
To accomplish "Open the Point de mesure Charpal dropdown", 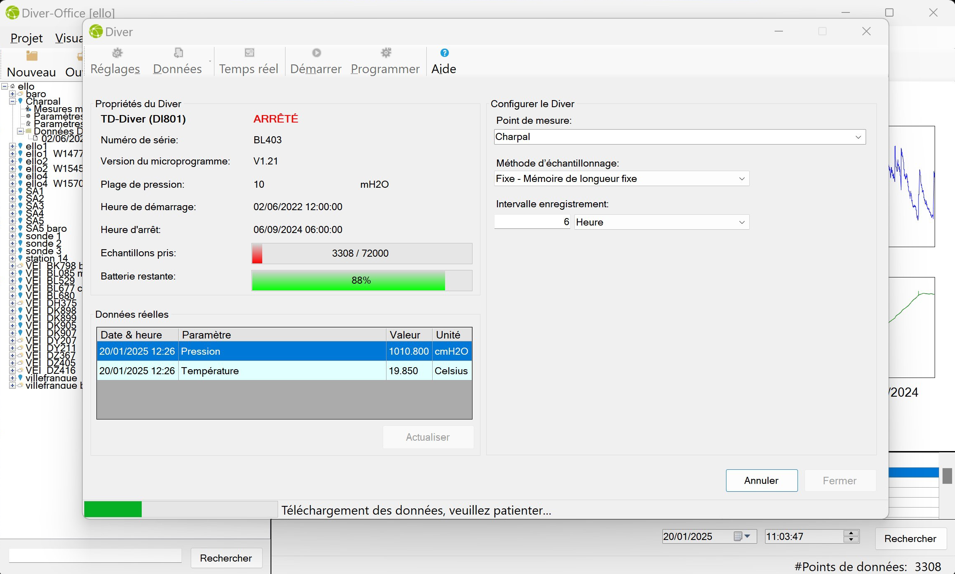I will [x=858, y=137].
